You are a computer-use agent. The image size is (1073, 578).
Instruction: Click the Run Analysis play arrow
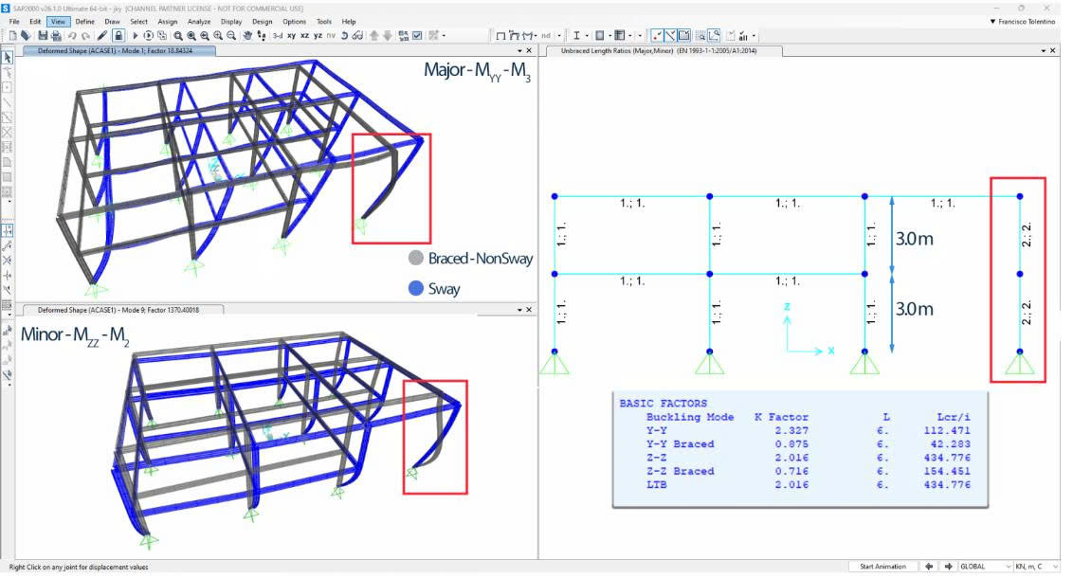point(136,35)
